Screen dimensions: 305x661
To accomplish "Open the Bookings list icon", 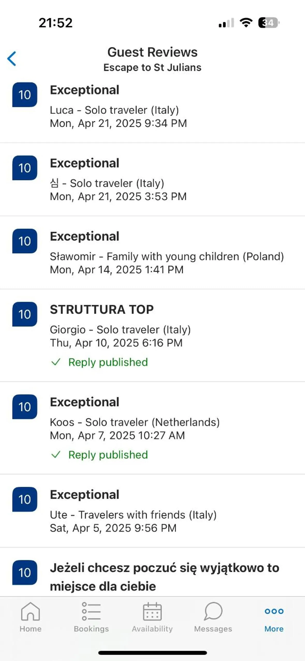I will pyautogui.click(x=91, y=612).
